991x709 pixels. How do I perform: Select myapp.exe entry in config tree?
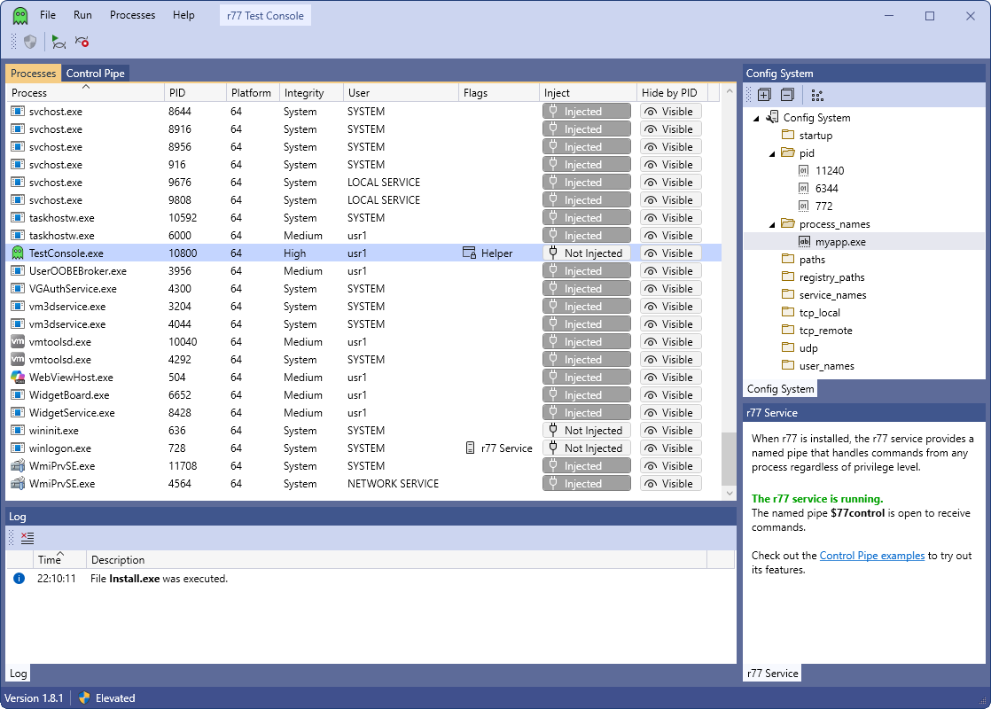coord(840,242)
